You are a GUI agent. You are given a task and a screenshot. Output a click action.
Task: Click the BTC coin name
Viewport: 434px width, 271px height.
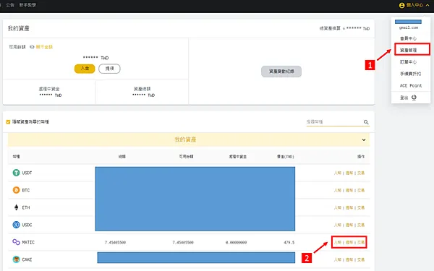26,190
